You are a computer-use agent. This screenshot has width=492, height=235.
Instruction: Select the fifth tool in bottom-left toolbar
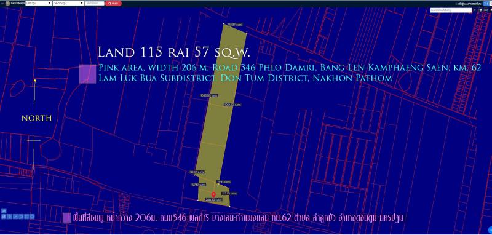[x=26, y=217]
